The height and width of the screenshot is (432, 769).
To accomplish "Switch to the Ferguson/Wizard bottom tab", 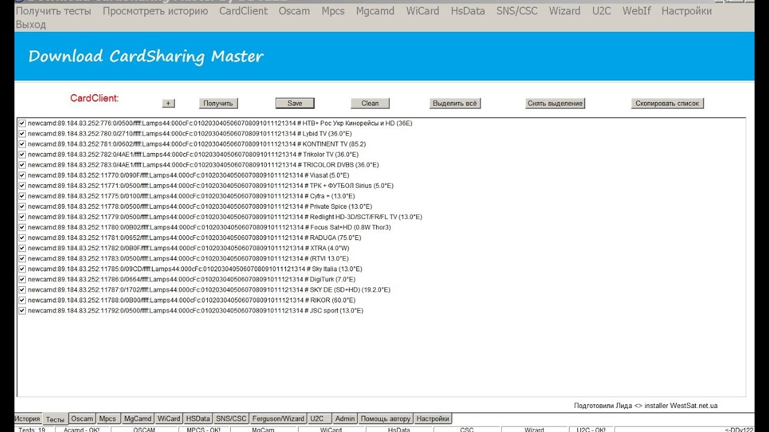I will tap(278, 419).
